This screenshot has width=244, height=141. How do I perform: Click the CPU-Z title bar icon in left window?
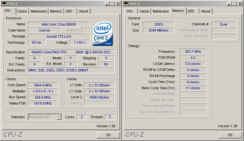[4, 3]
